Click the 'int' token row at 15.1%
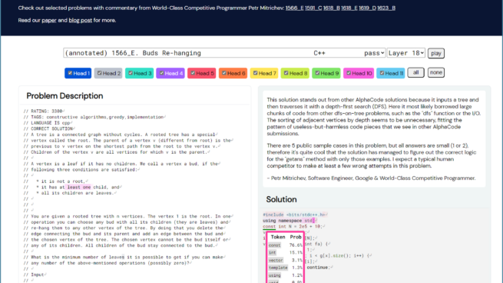The image size is (503, 283). [x=285, y=253]
